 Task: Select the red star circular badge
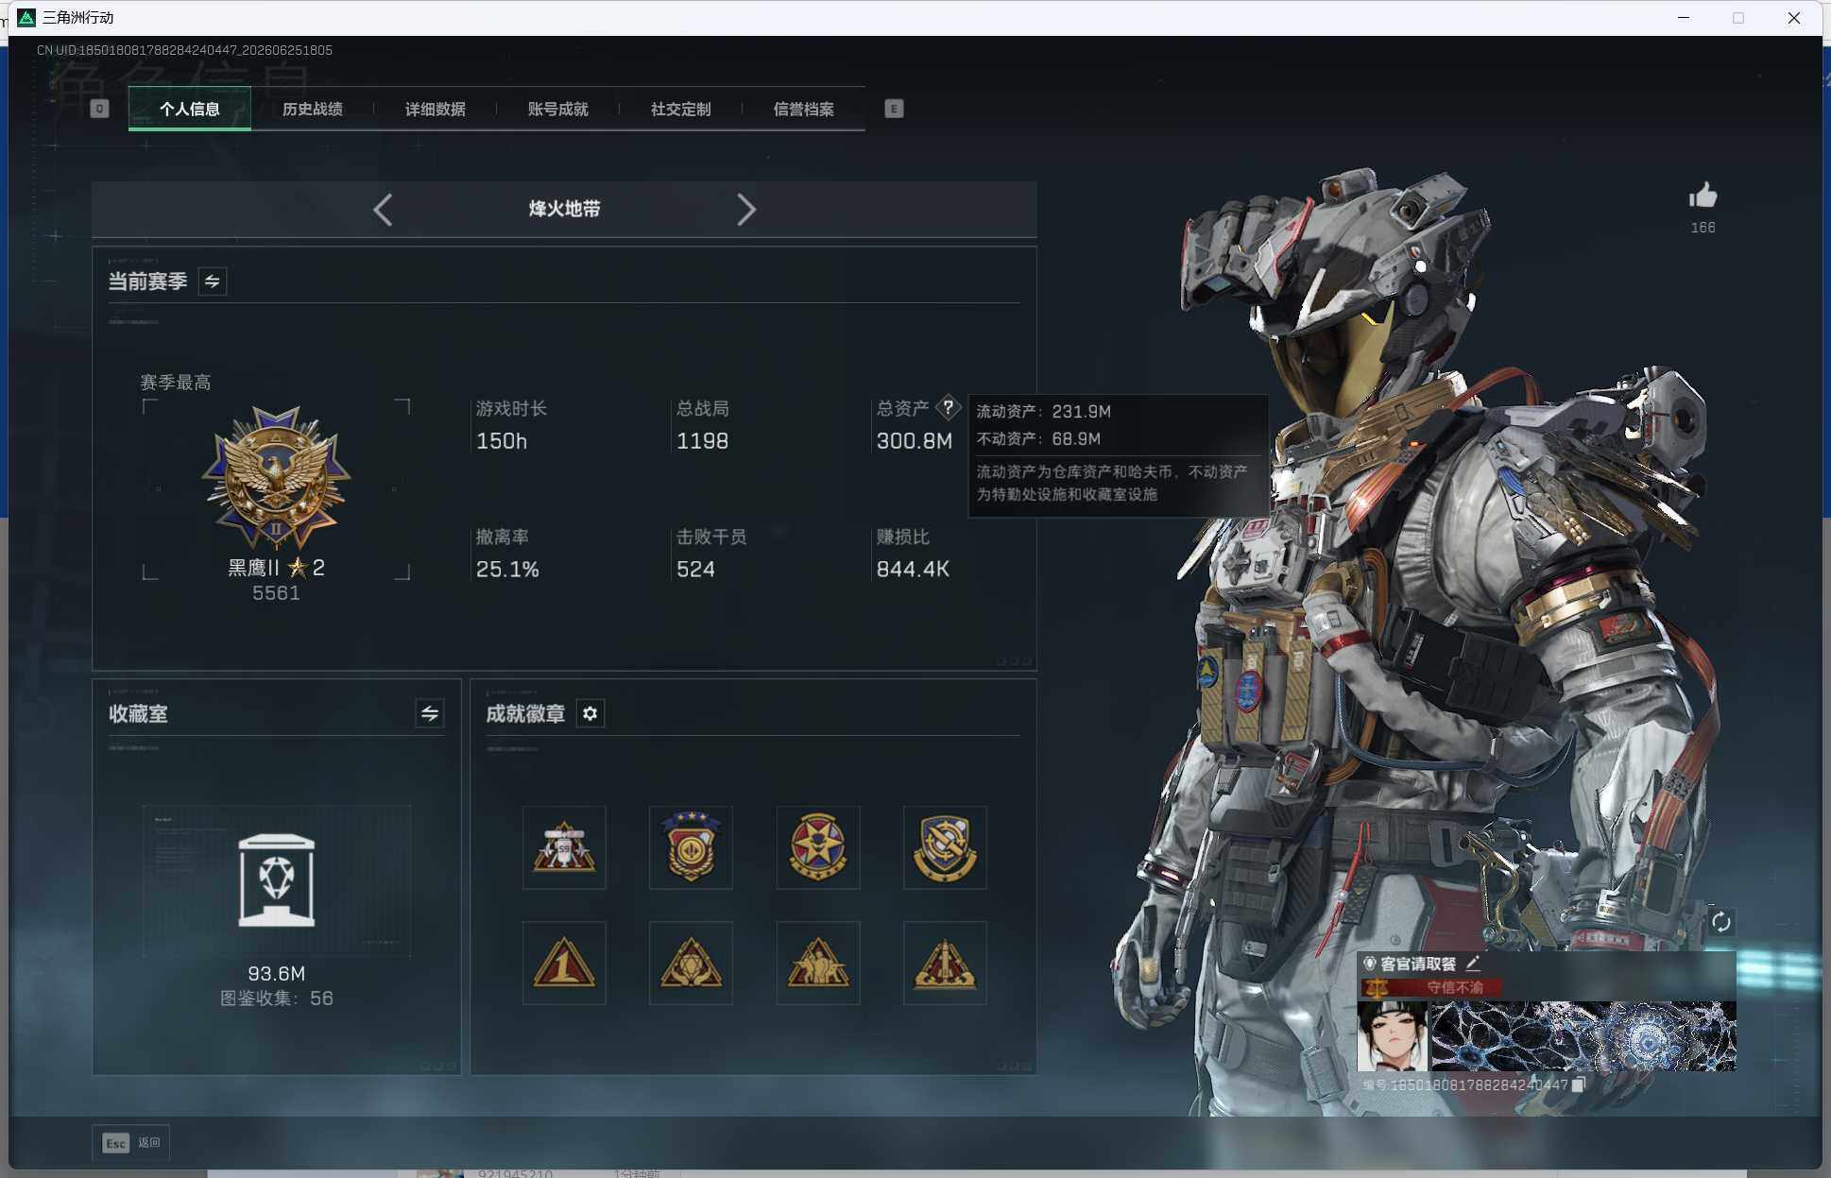coord(818,847)
